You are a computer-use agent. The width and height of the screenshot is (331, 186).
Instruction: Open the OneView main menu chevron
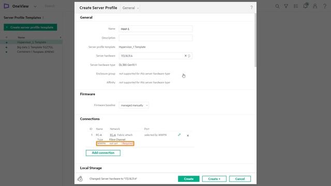click(x=35, y=6)
